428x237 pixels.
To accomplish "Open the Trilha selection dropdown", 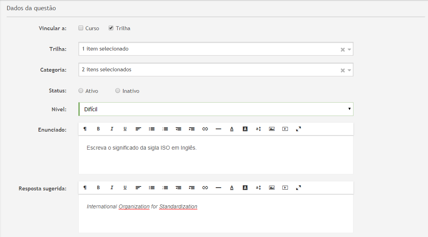I will [x=208, y=49].
